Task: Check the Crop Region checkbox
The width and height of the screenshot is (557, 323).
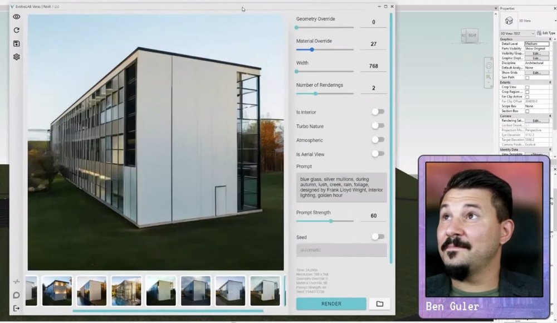Action: [x=527, y=92]
